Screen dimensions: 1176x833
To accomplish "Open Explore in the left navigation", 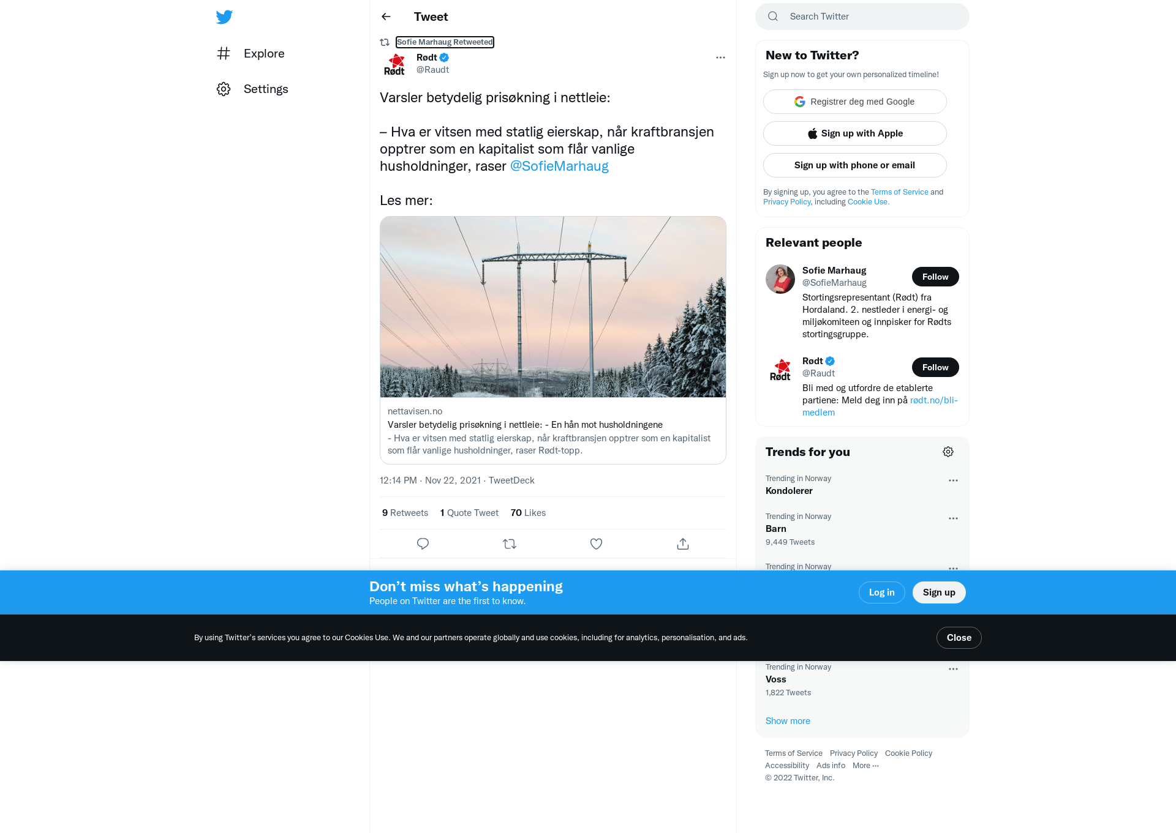I will point(251,54).
